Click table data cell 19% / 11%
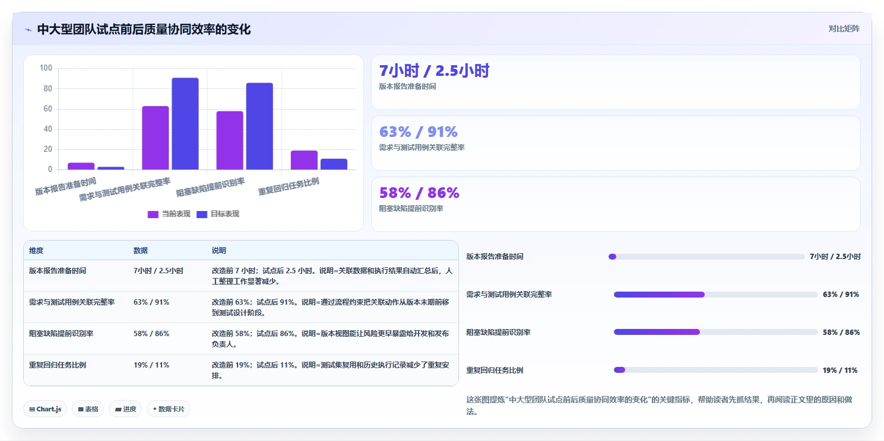 click(x=151, y=365)
